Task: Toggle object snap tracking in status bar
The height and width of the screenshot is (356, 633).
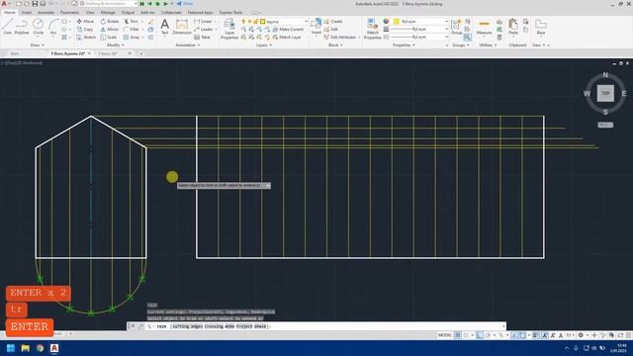Action: tap(513, 335)
